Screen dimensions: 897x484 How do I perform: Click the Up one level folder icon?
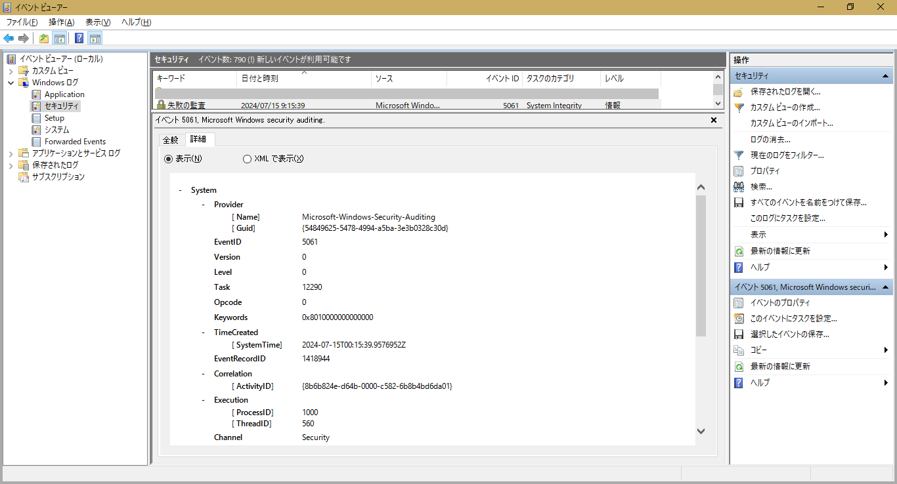tap(44, 38)
